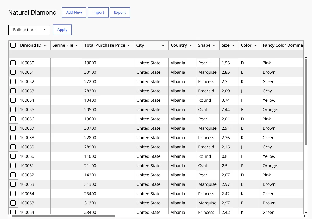
Task: Click the size value 1.95
Action: [226, 63]
